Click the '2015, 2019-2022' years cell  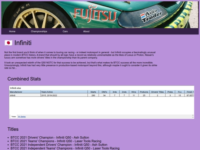point(64,95)
